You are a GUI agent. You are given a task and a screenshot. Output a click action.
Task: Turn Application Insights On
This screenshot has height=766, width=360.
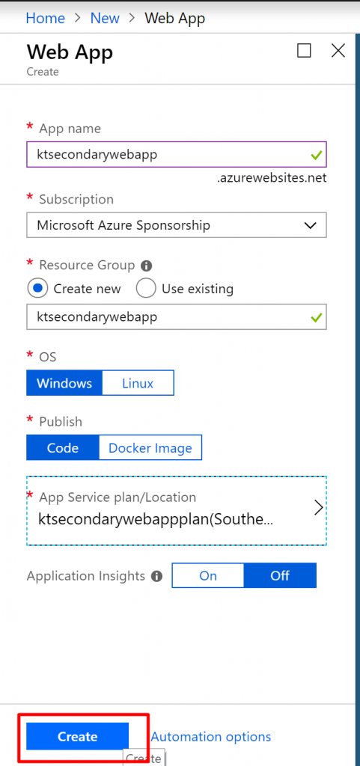coord(208,575)
